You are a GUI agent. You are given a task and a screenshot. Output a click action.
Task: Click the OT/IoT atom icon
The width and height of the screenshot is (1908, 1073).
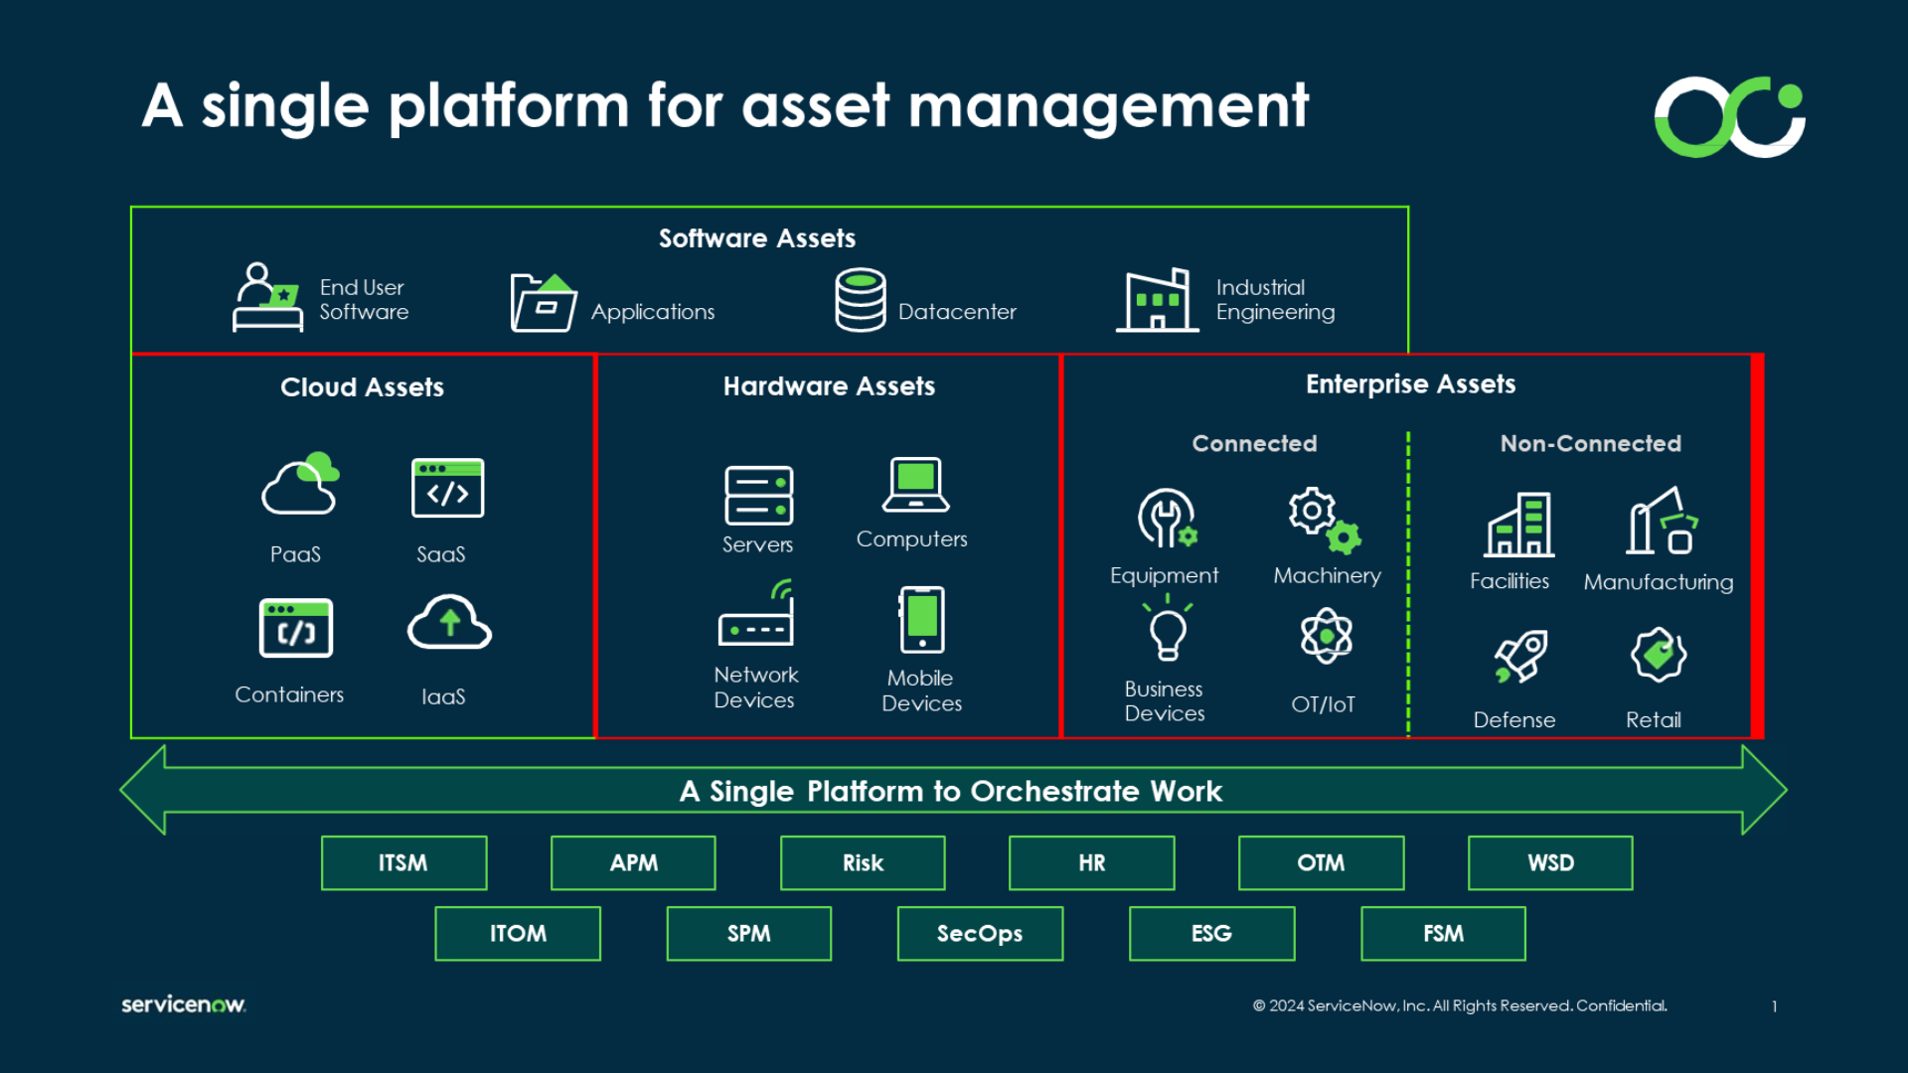[1327, 636]
